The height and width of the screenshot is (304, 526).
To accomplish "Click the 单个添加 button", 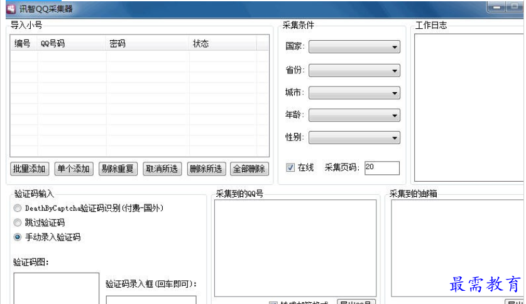I will pos(74,169).
